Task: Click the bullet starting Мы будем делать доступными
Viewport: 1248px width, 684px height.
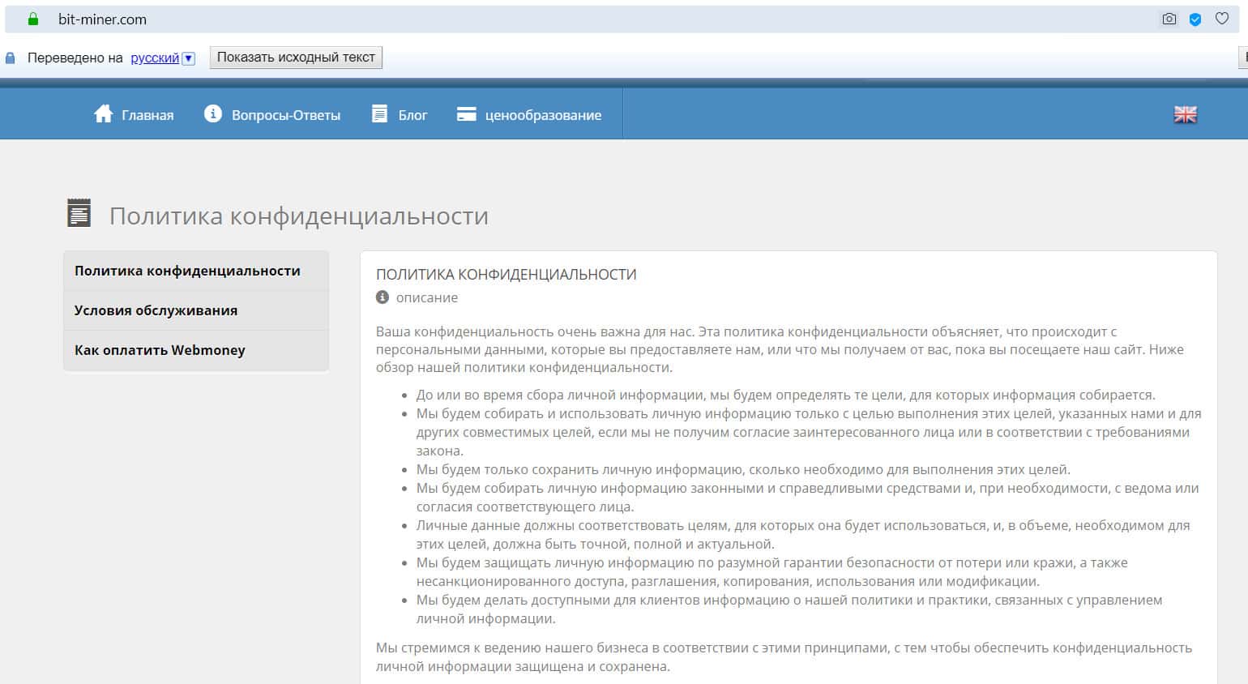Action: pyautogui.click(x=789, y=609)
